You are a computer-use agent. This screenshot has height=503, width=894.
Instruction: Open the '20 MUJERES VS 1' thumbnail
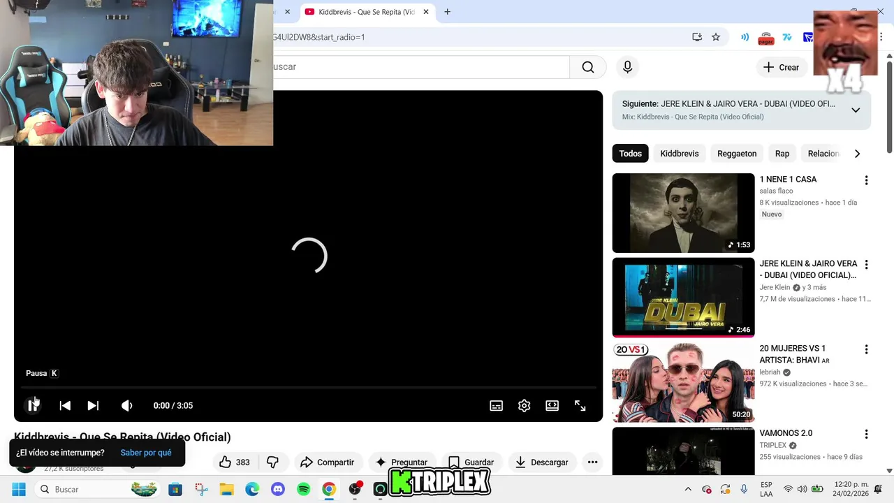pyautogui.click(x=683, y=382)
